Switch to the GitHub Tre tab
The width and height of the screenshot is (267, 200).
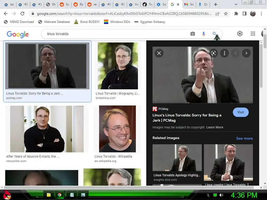tap(147, 4)
